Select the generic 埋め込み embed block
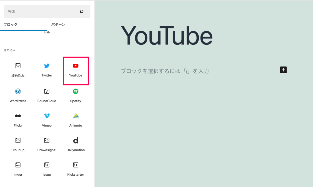Image resolution: width=313 pixels, height=187 pixels. tap(18, 70)
